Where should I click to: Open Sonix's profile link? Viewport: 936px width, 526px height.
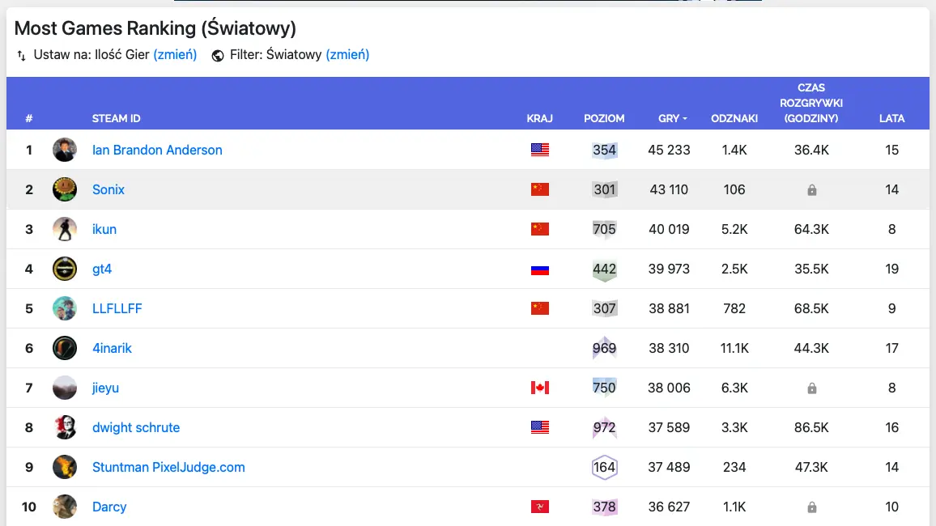click(108, 189)
